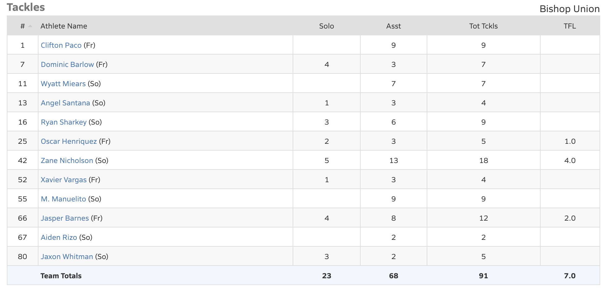Click the Ryan Sharkey name link

click(64, 122)
